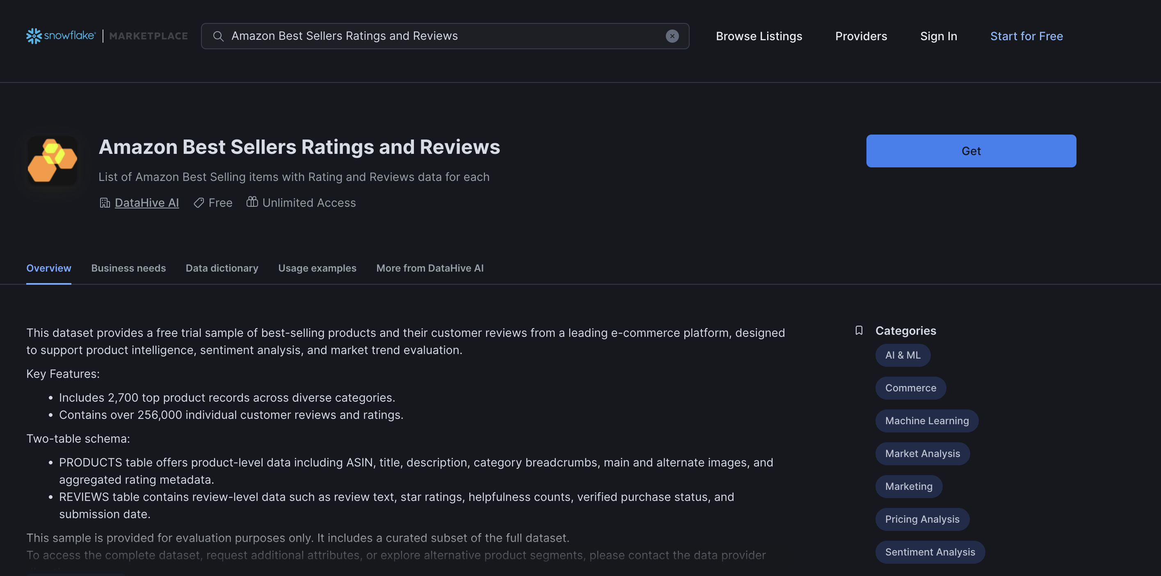Viewport: 1161px width, 576px height.
Task: Open the DataHive AI provider link
Action: tap(147, 203)
